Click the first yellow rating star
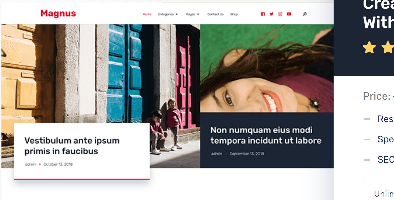394x200 pixels. [369, 47]
